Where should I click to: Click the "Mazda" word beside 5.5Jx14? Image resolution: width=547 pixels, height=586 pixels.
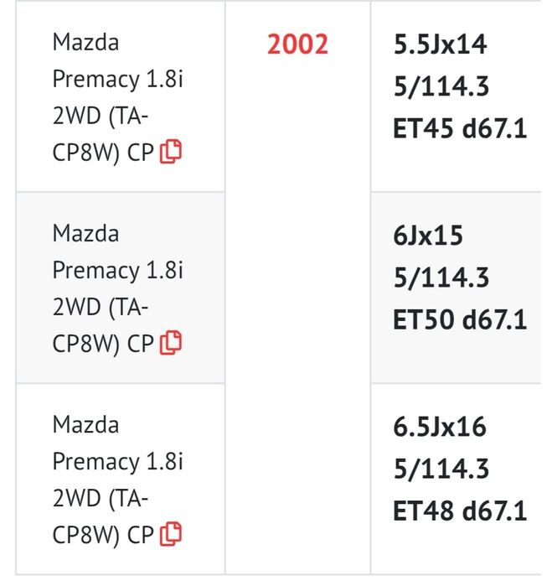coord(85,42)
